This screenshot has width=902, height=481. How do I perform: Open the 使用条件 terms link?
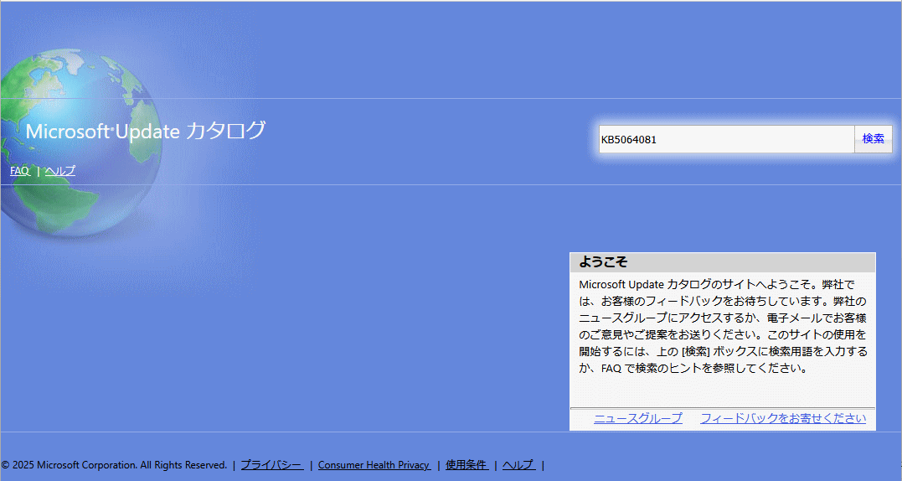[x=466, y=465]
